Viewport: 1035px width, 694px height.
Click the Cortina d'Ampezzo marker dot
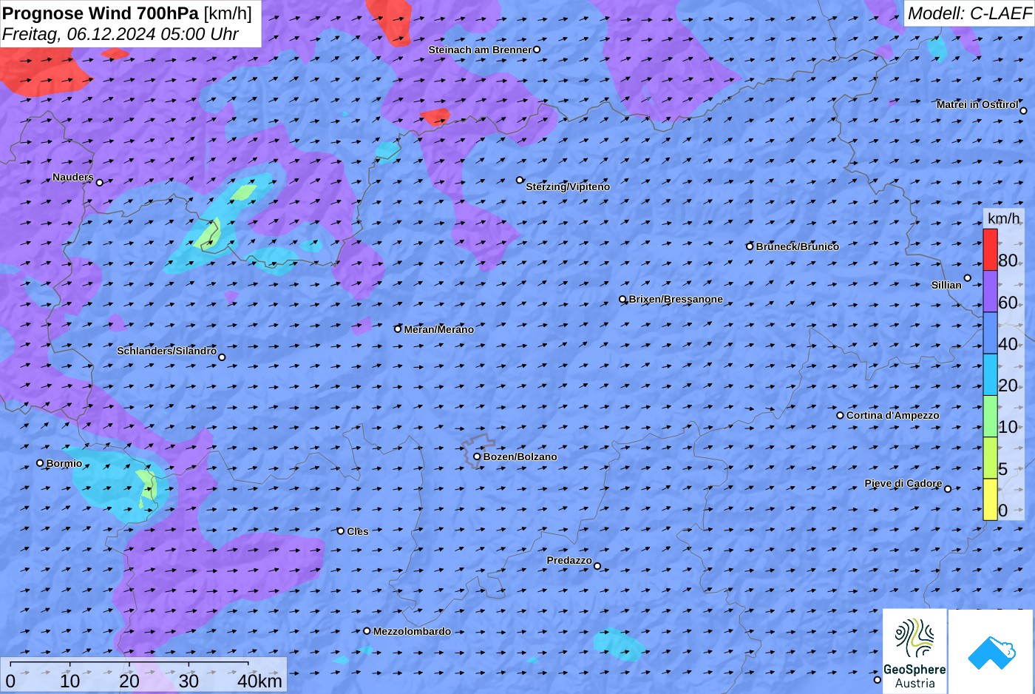point(840,415)
